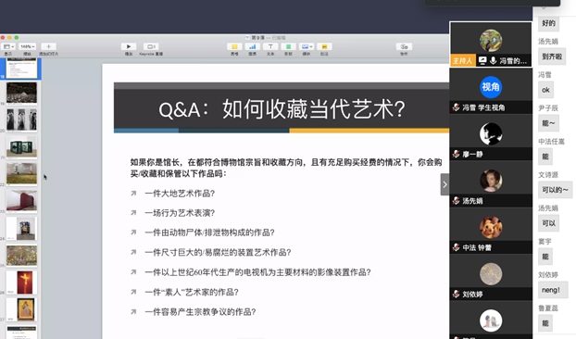The height and width of the screenshot is (339, 576).
Task: Click the blue 视角 avatar circle
Action: pos(491,87)
